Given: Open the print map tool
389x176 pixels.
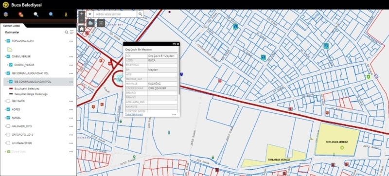Looking at the screenshot, I should pos(90,23).
